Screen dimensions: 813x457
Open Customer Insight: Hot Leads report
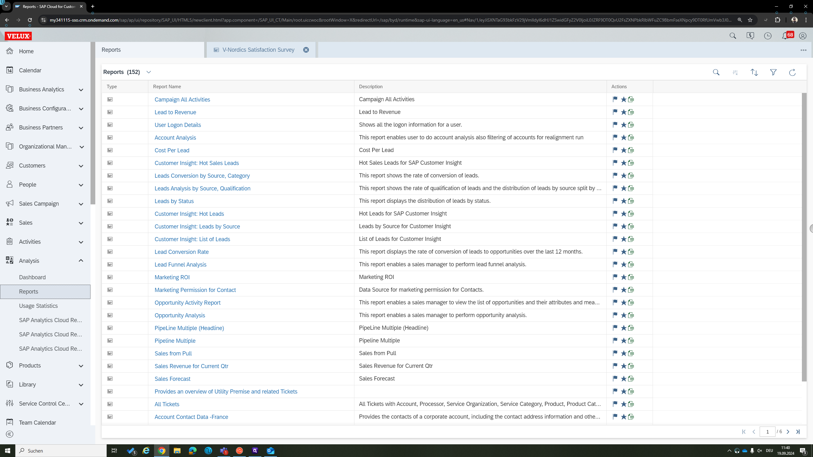click(189, 214)
